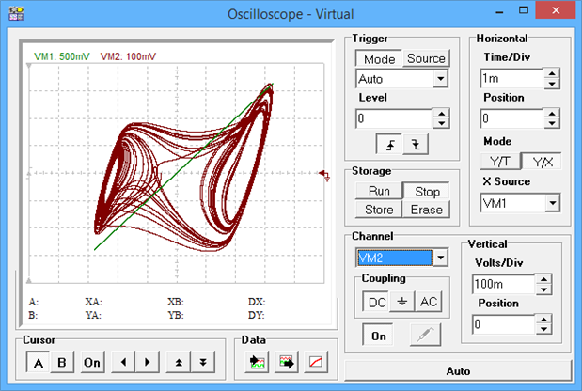582x391 pixels.
Task: Click the Time/Div input showing 1m
Action: coord(511,78)
